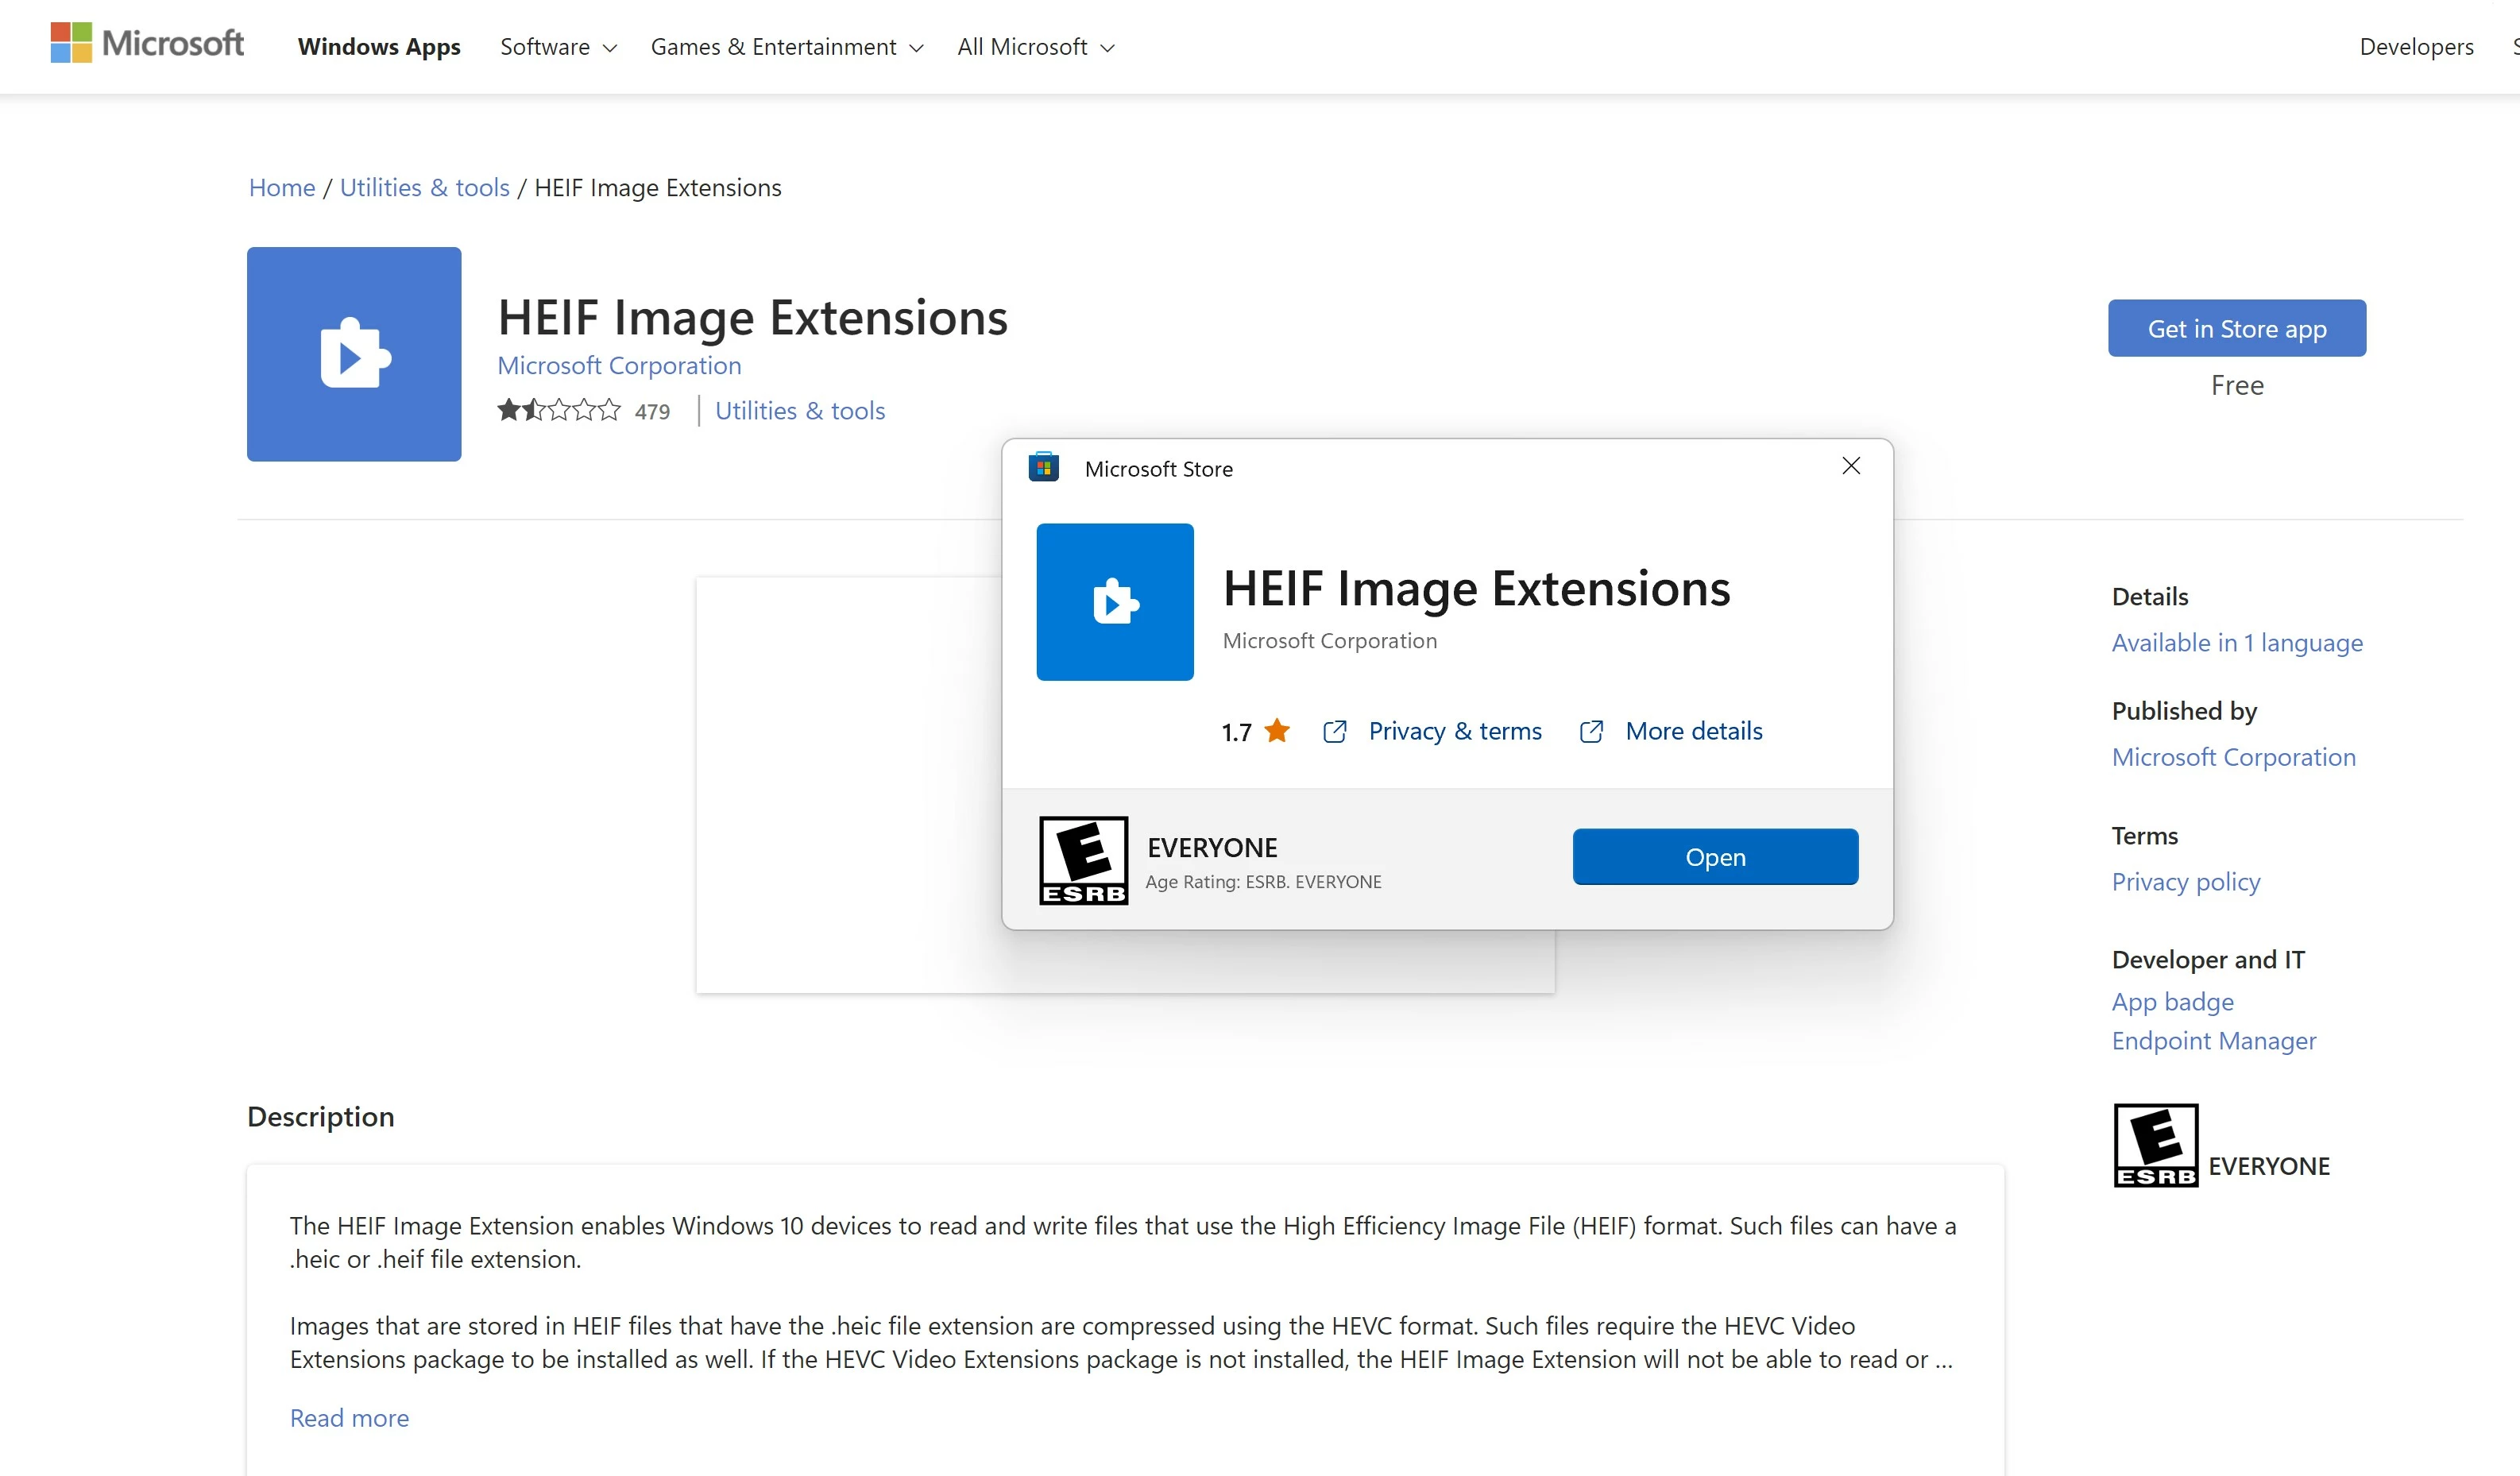Expand the Software dropdown menu
The width and height of the screenshot is (2520, 1476).
coord(558,47)
